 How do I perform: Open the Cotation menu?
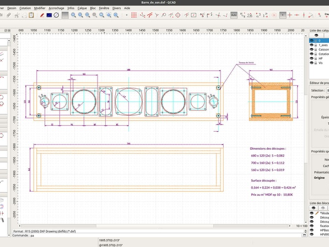click(x=24, y=9)
